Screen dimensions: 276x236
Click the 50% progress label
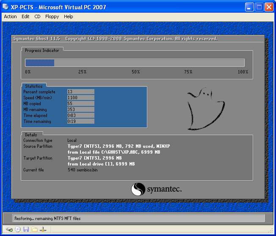pyautogui.click(x=136, y=72)
